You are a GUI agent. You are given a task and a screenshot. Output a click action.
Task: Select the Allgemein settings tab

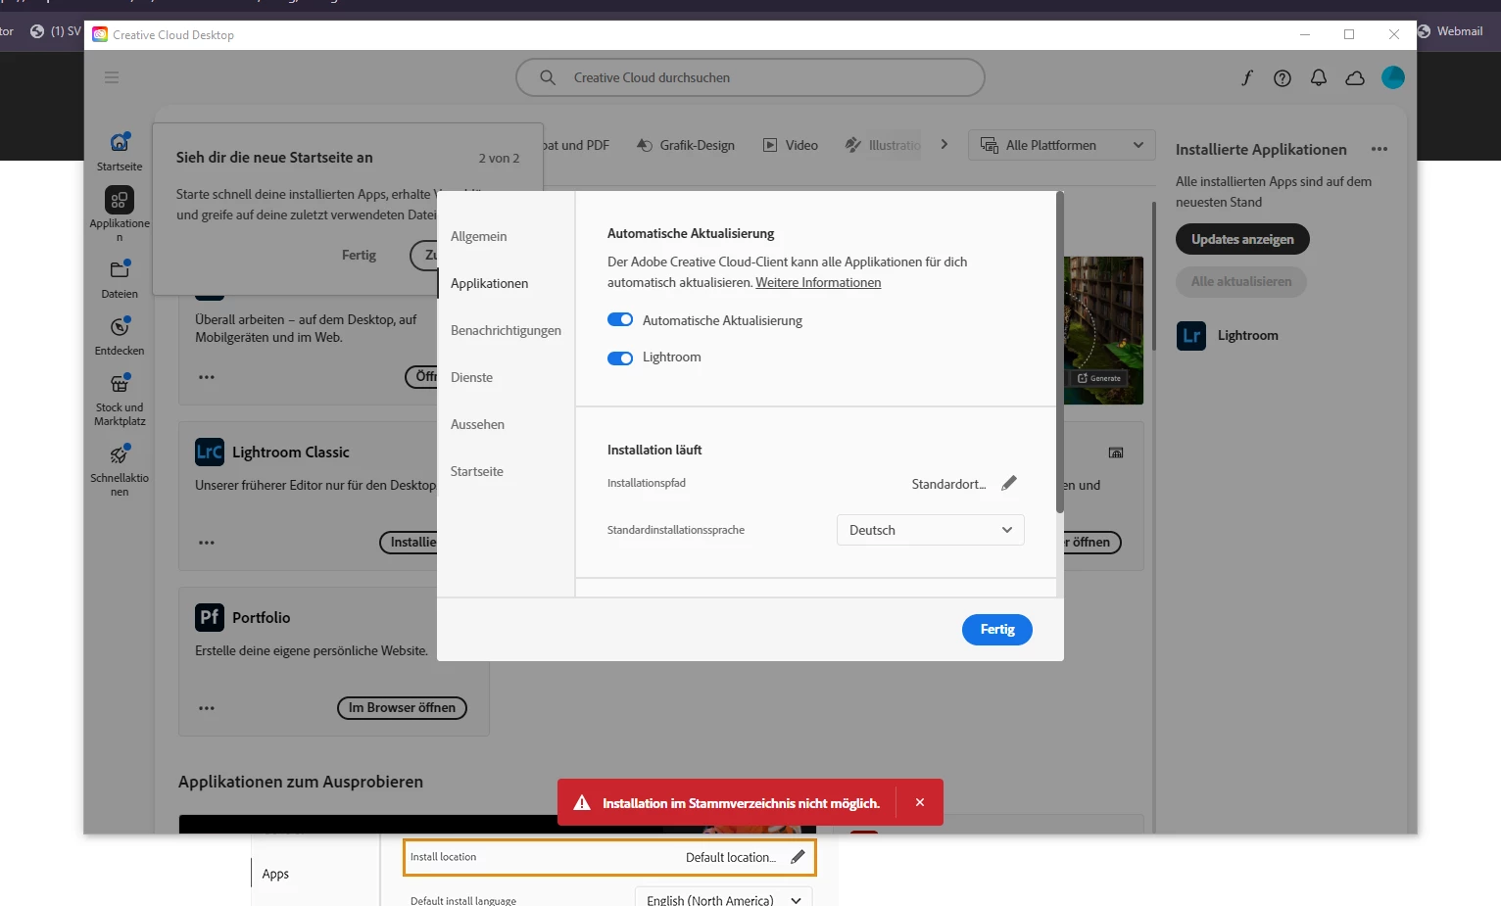point(479,236)
